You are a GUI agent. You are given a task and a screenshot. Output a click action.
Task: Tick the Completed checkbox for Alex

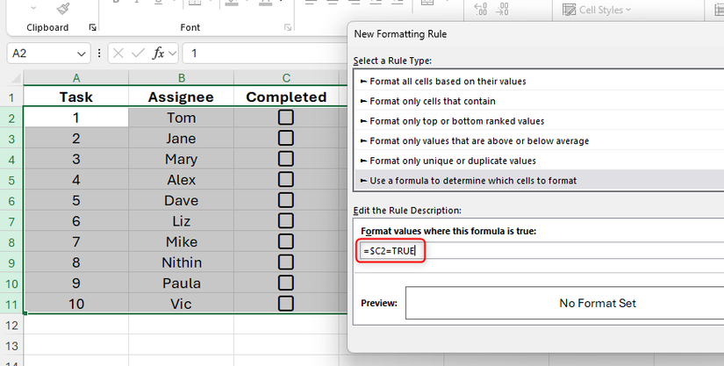tap(285, 180)
